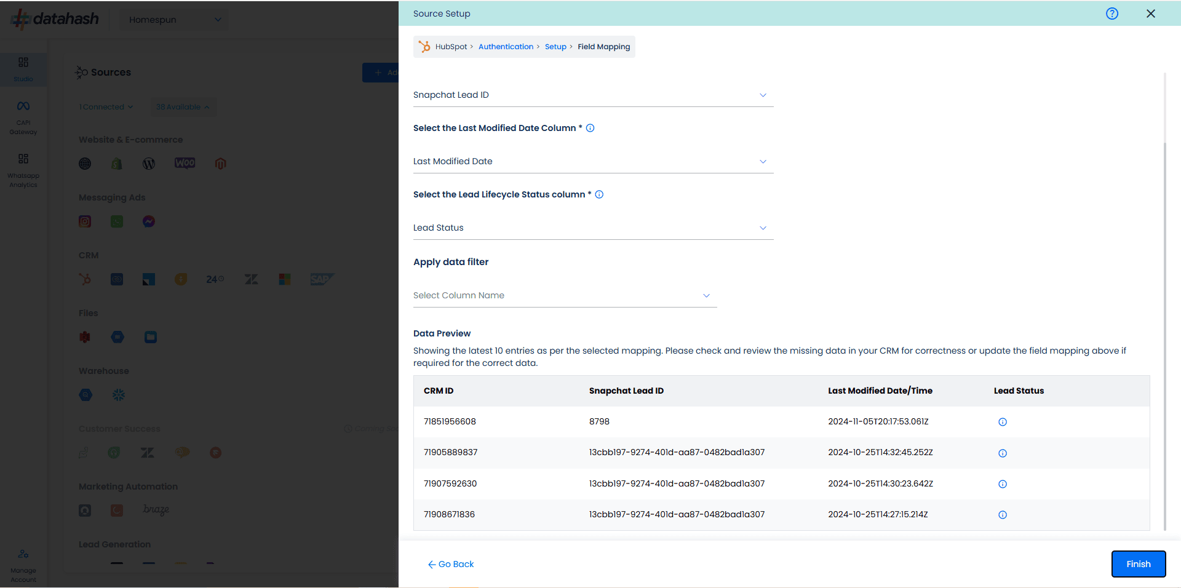Select the Snowflake icon under Warehouse
The image size is (1181, 588).
(119, 395)
